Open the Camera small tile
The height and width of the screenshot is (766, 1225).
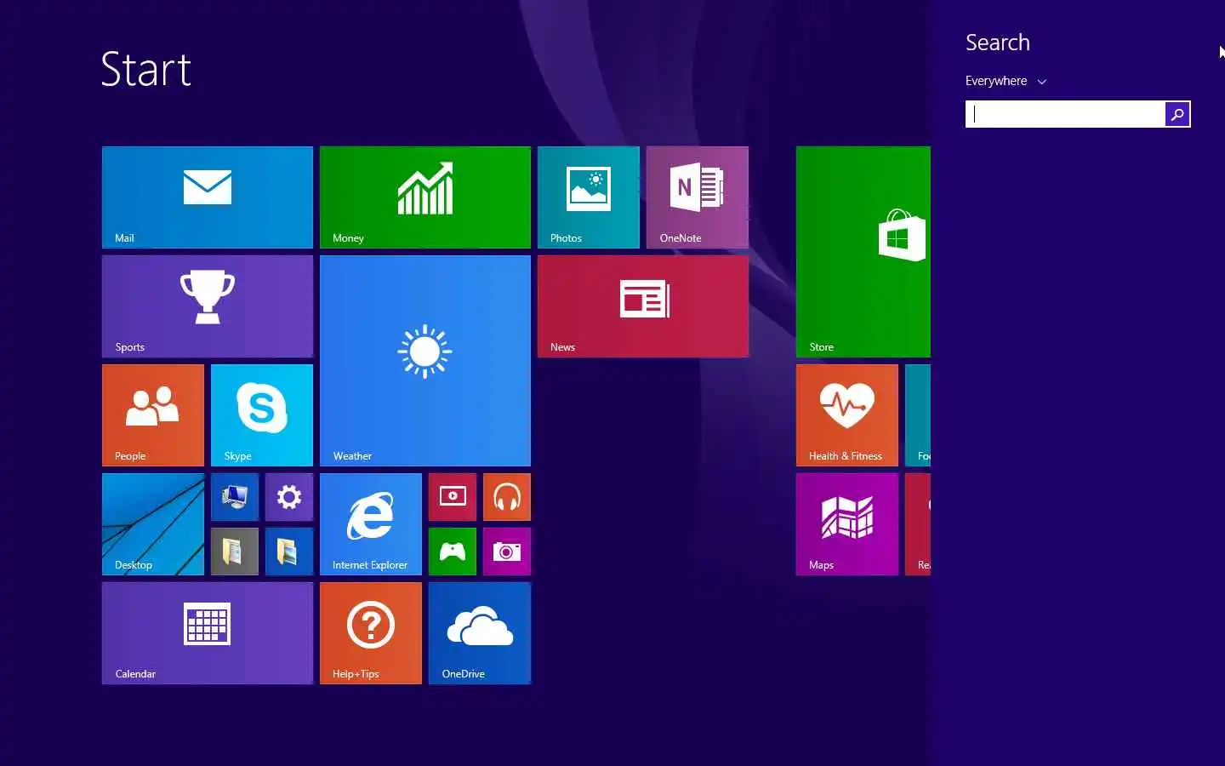[x=507, y=552]
